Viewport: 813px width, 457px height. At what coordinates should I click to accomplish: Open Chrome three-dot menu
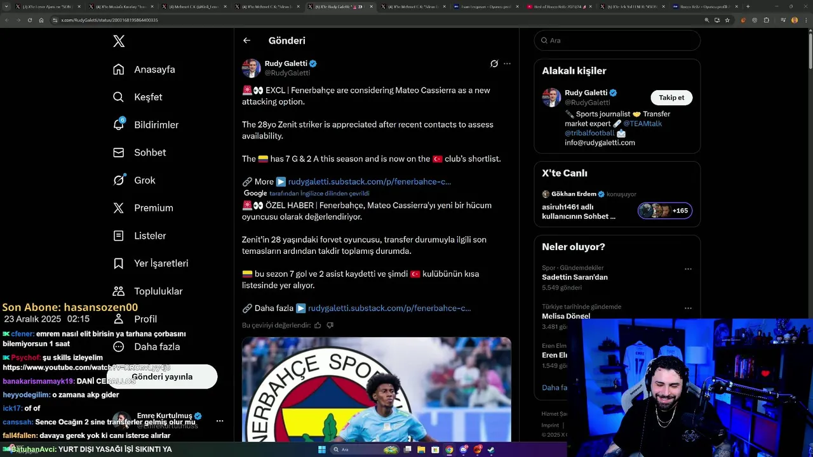(x=805, y=20)
